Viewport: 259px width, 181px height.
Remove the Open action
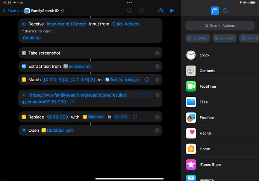(x=157, y=131)
